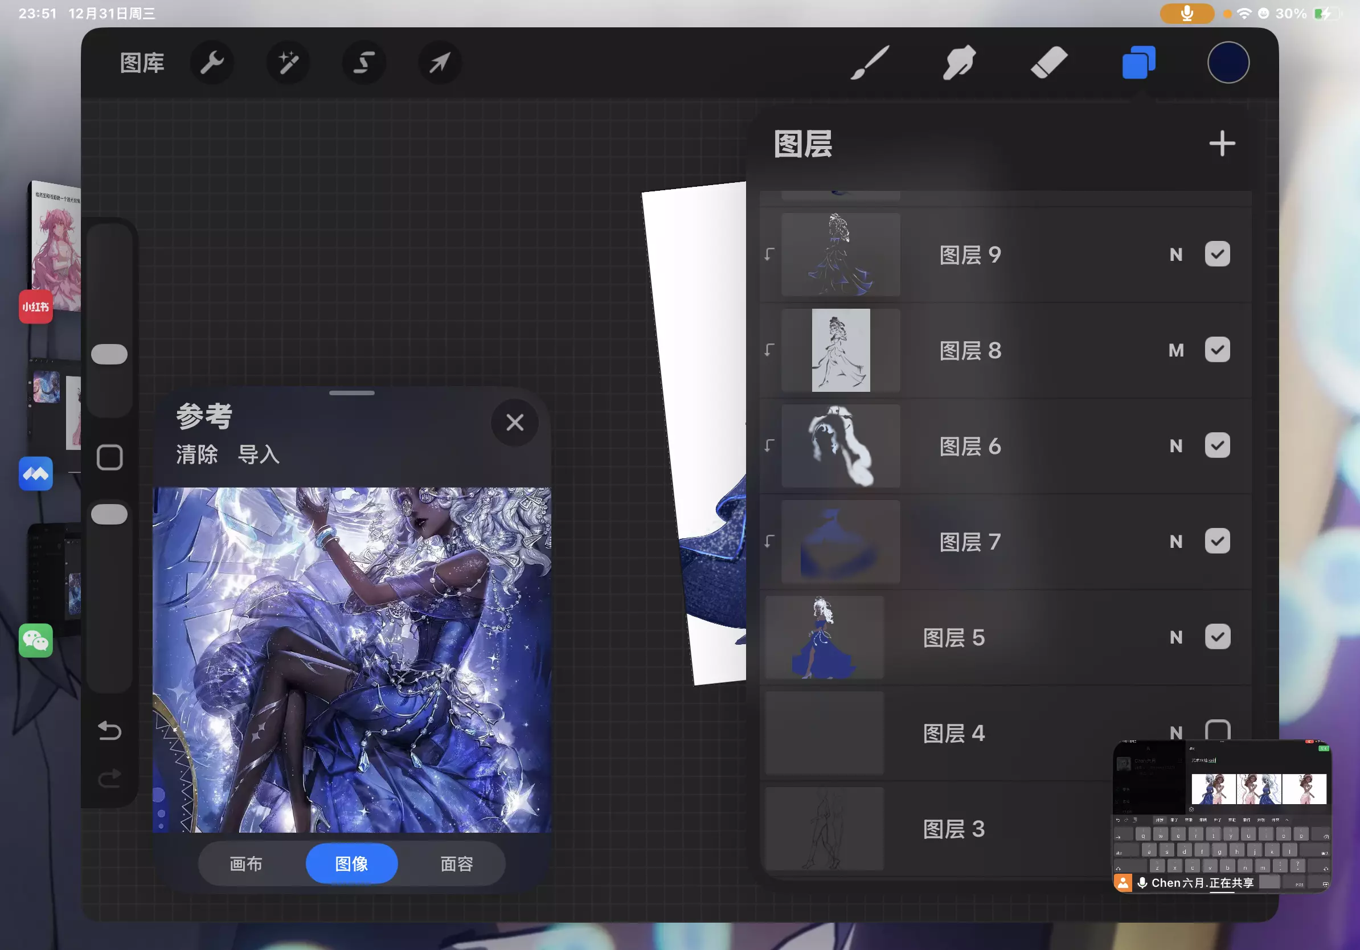Screen dimensions: 1360x950
Task: Click 导入 to import a reference image
Action: coord(258,455)
